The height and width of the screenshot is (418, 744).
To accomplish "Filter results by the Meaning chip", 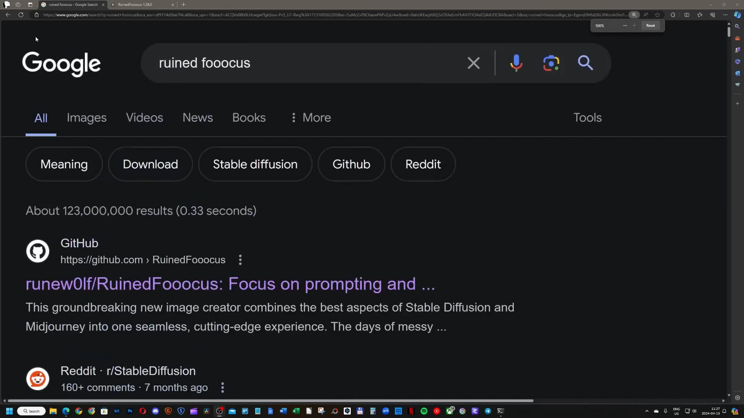I will tap(64, 164).
